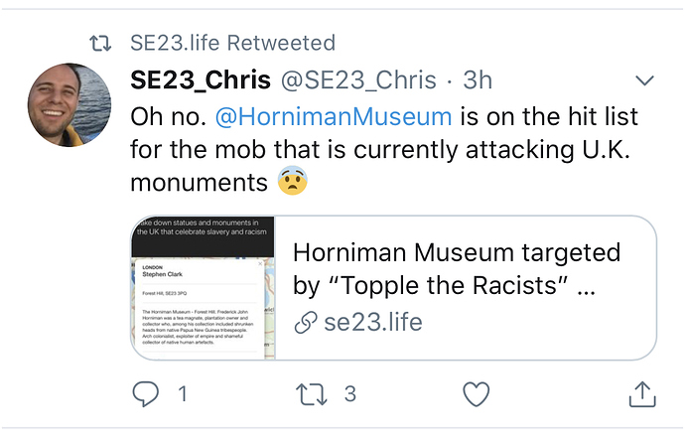Open the link card preview thumbnail

pyautogui.click(x=204, y=287)
